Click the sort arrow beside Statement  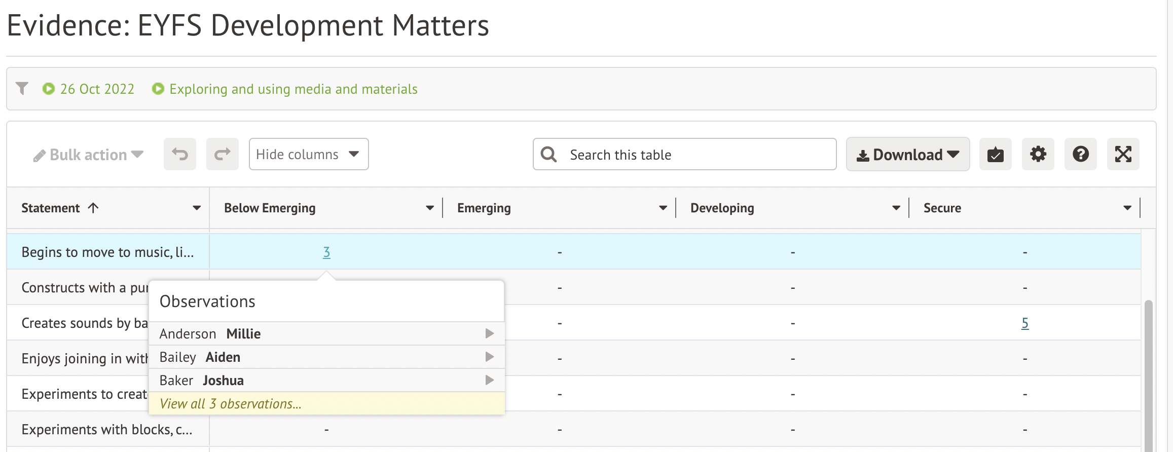[93, 208]
